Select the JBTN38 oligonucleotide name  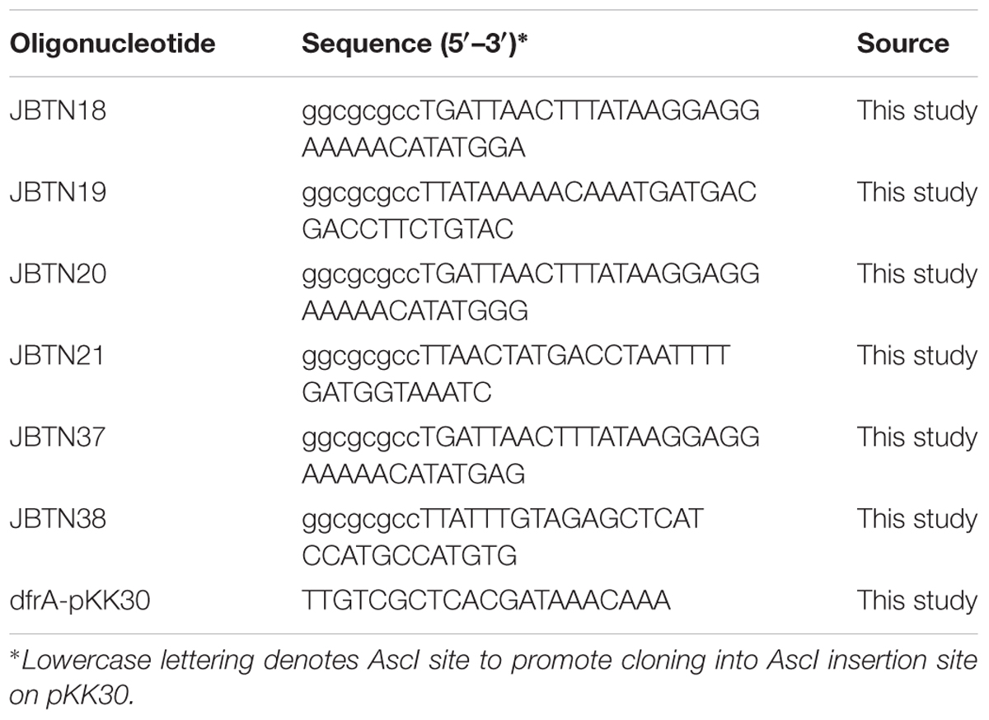58,518
